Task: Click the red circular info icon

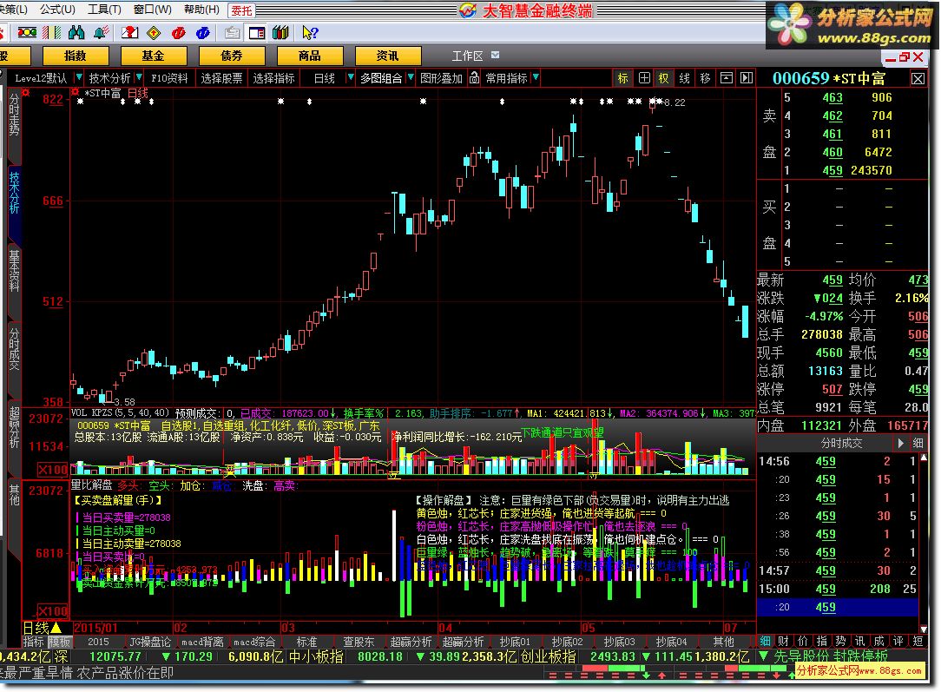Action: (178, 32)
